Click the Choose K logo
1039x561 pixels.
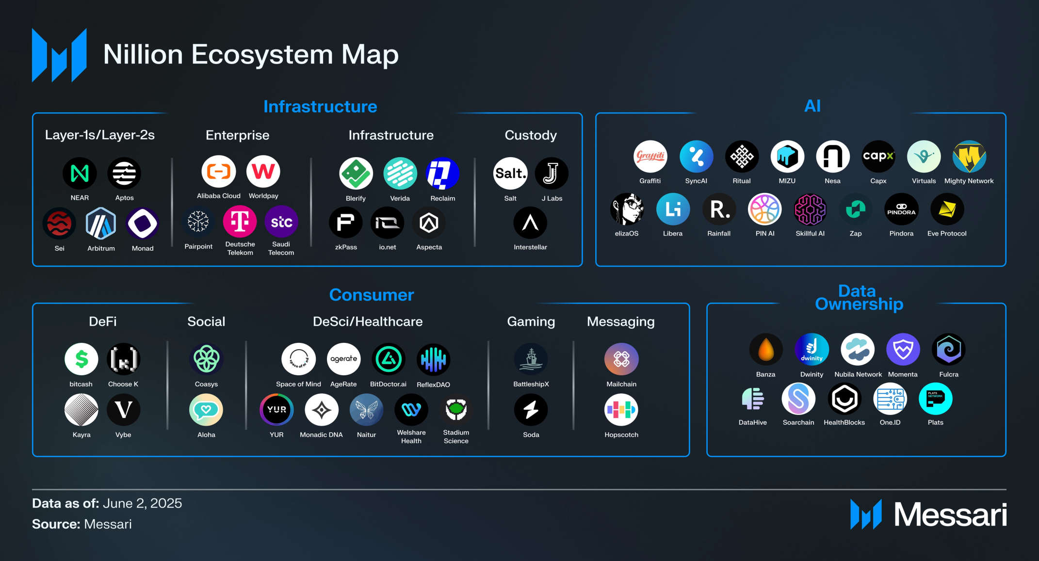(x=123, y=359)
